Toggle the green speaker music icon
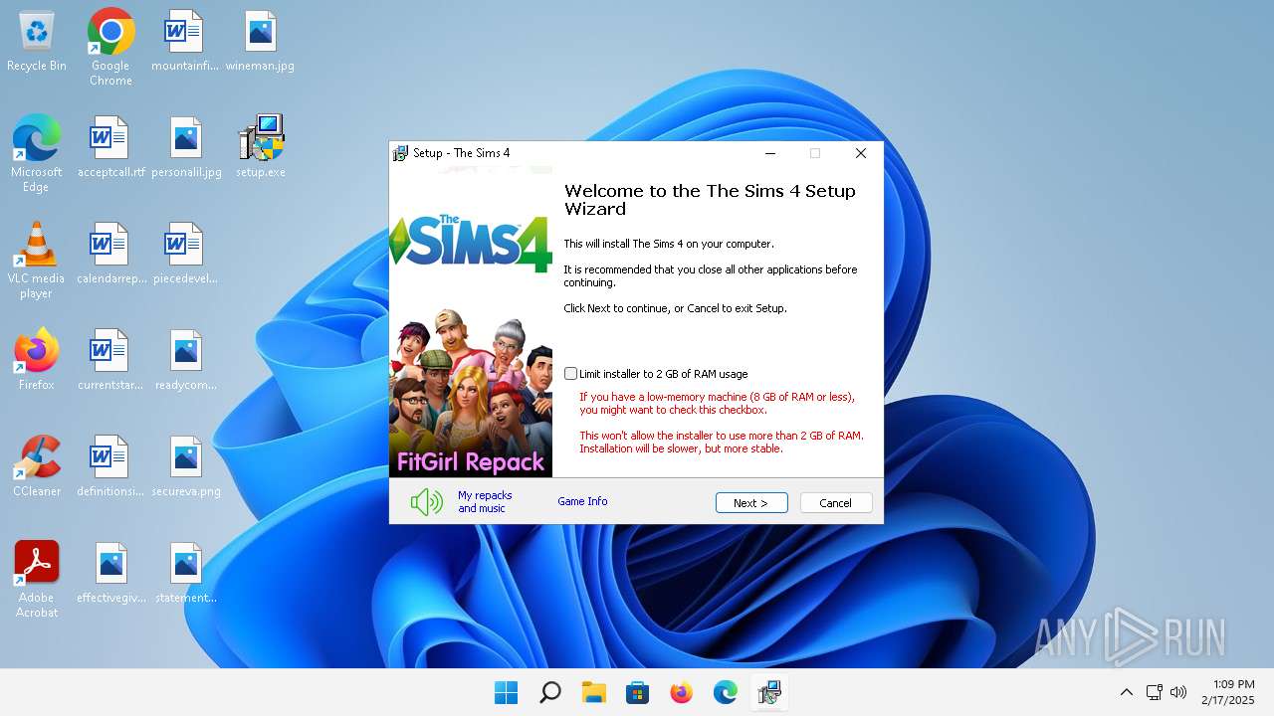 point(427,502)
